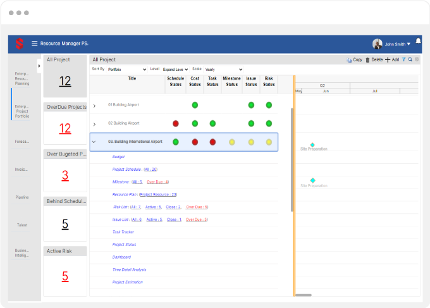Open Risk List Active: 5 link

coord(153,207)
